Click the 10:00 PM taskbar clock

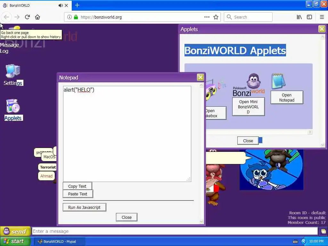pyautogui.click(x=316, y=241)
